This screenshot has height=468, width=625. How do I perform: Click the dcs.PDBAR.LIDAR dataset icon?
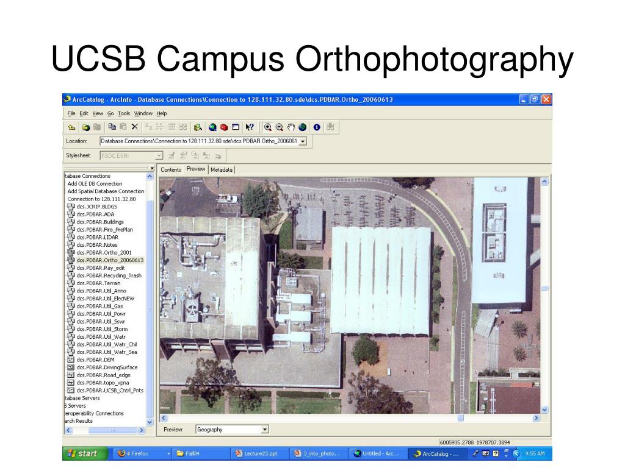tap(71, 238)
